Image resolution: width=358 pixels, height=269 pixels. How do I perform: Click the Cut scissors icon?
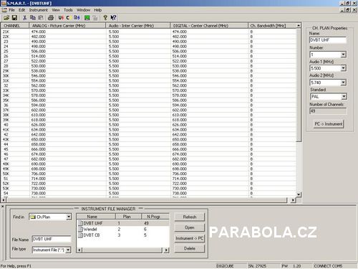24,18
